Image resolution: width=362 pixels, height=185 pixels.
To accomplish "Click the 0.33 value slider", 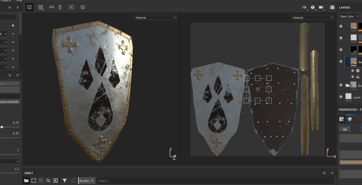I will 10,137.
